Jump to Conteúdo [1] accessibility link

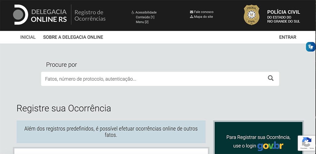coord(145,17)
